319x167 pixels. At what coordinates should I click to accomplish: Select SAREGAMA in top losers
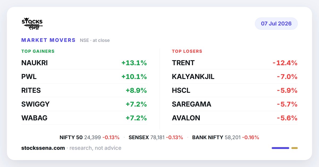(x=192, y=104)
